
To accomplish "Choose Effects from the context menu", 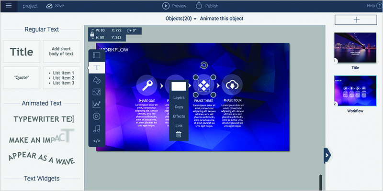I will pos(179,116).
